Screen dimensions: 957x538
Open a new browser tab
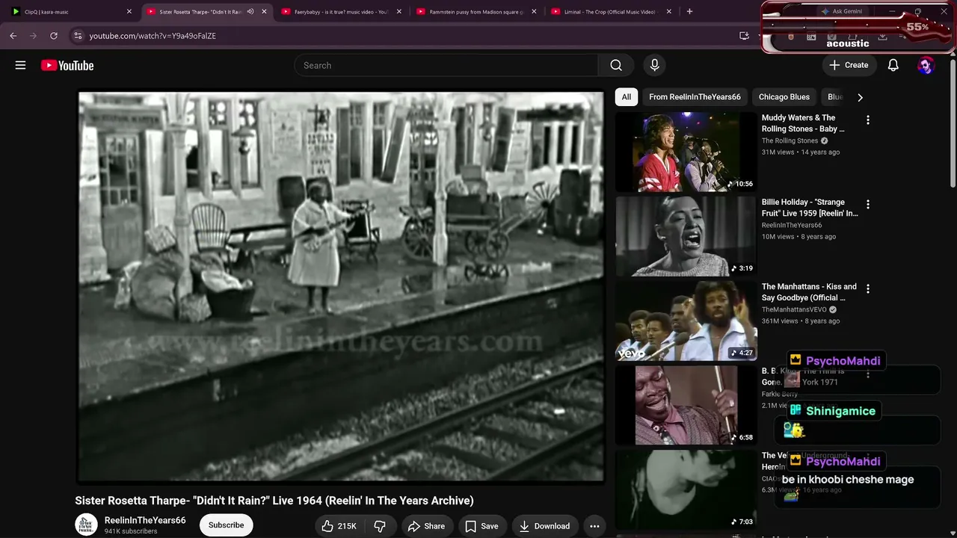(689, 12)
